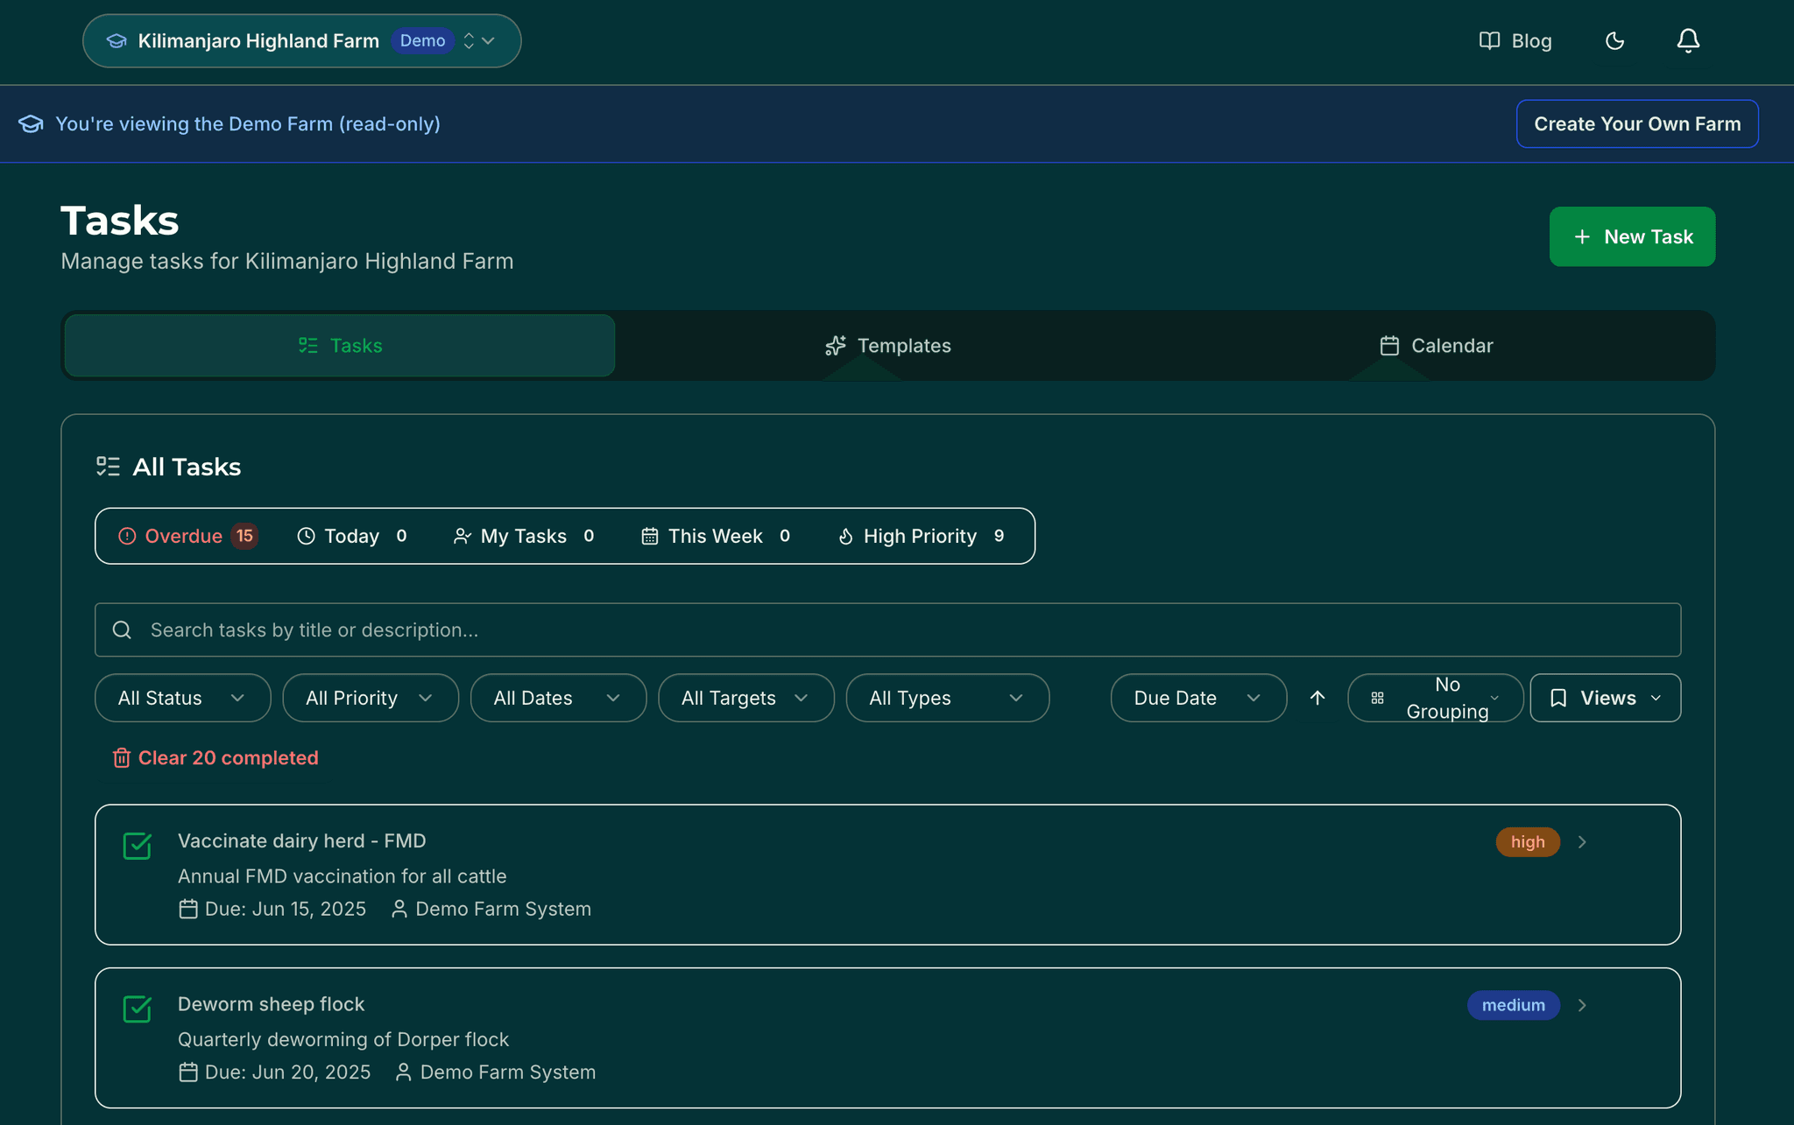Screen dimensions: 1794x1125
Task: Click the grid icon in No Grouping control
Action: [x=1377, y=698]
